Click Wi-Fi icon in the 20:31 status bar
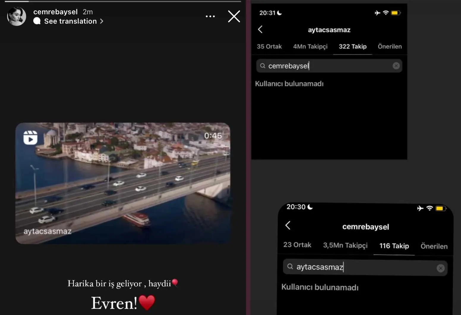The width and height of the screenshot is (461, 315). (386, 13)
